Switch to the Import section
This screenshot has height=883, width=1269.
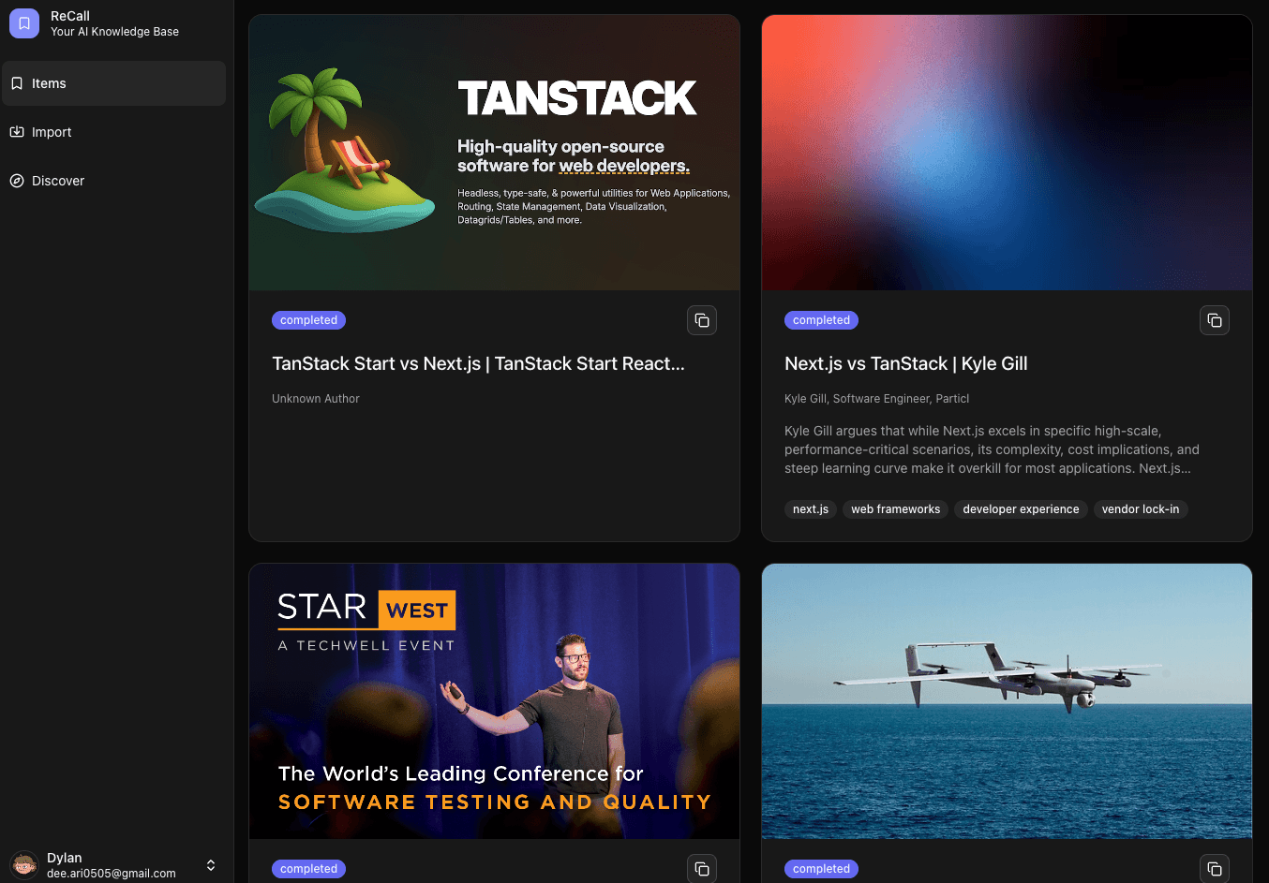pos(52,132)
